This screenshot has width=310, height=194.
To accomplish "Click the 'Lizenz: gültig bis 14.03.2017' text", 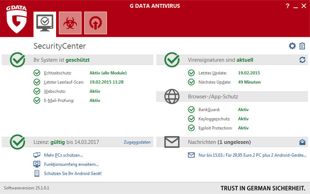I will tap(66, 142).
